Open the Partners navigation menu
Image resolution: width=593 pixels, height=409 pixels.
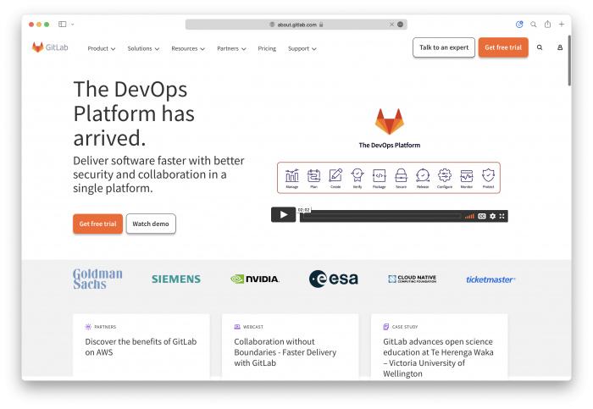231,48
